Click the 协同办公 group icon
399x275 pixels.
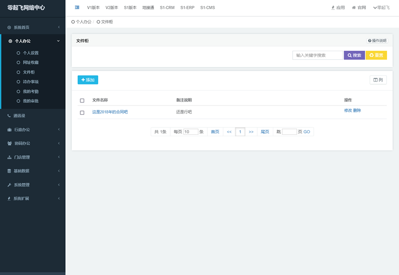(x=9, y=144)
